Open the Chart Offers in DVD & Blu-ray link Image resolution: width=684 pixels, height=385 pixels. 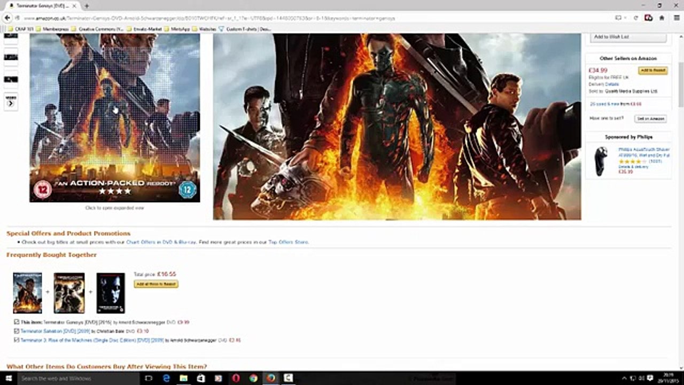click(x=160, y=242)
